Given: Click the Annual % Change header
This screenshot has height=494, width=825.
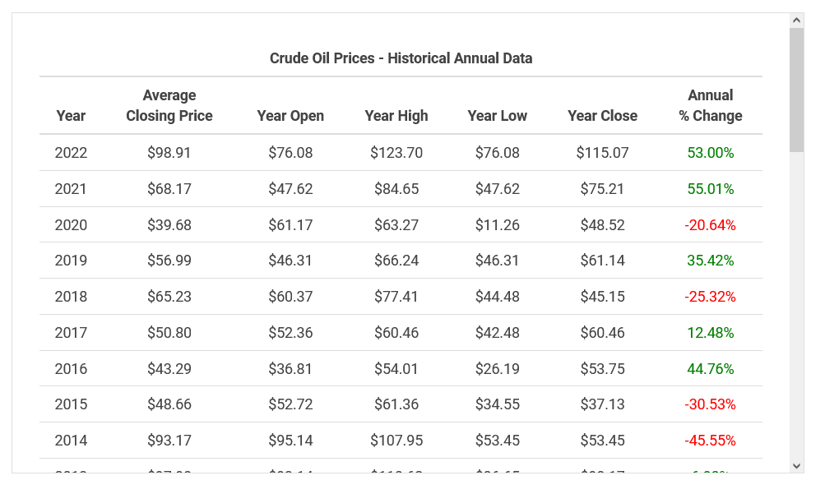Looking at the screenshot, I should (711, 106).
